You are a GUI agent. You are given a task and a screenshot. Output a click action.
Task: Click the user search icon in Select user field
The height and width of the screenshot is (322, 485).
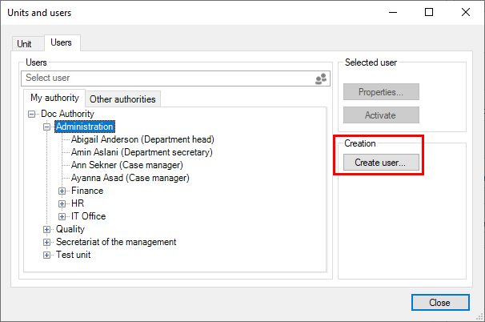tap(321, 78)
